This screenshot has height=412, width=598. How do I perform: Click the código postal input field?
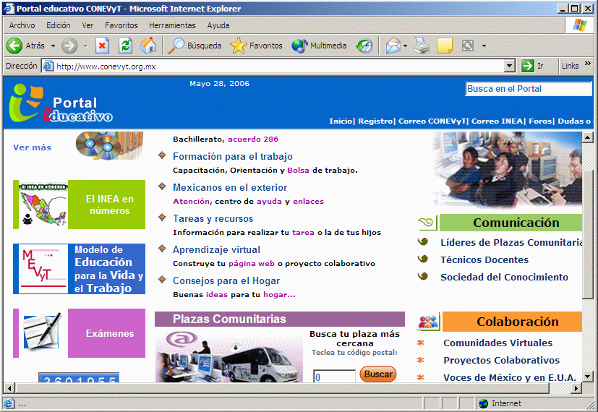coord(334,377)
